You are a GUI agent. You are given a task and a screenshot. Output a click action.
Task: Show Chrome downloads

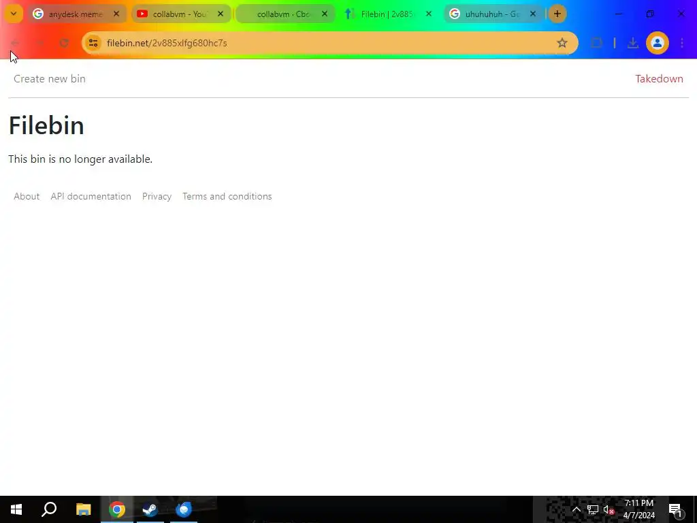coord(632,43)
